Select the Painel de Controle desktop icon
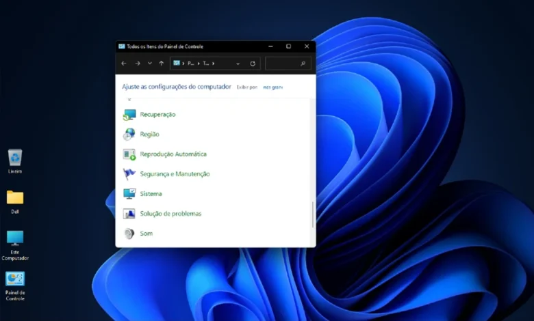 coord(15,286)
